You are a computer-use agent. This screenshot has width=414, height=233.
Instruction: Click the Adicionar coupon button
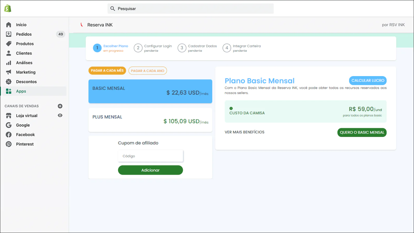click(x=150, y=170)
